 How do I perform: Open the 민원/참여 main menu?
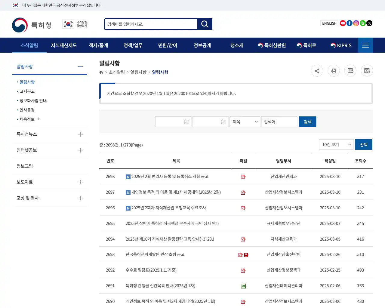point(168,45)
